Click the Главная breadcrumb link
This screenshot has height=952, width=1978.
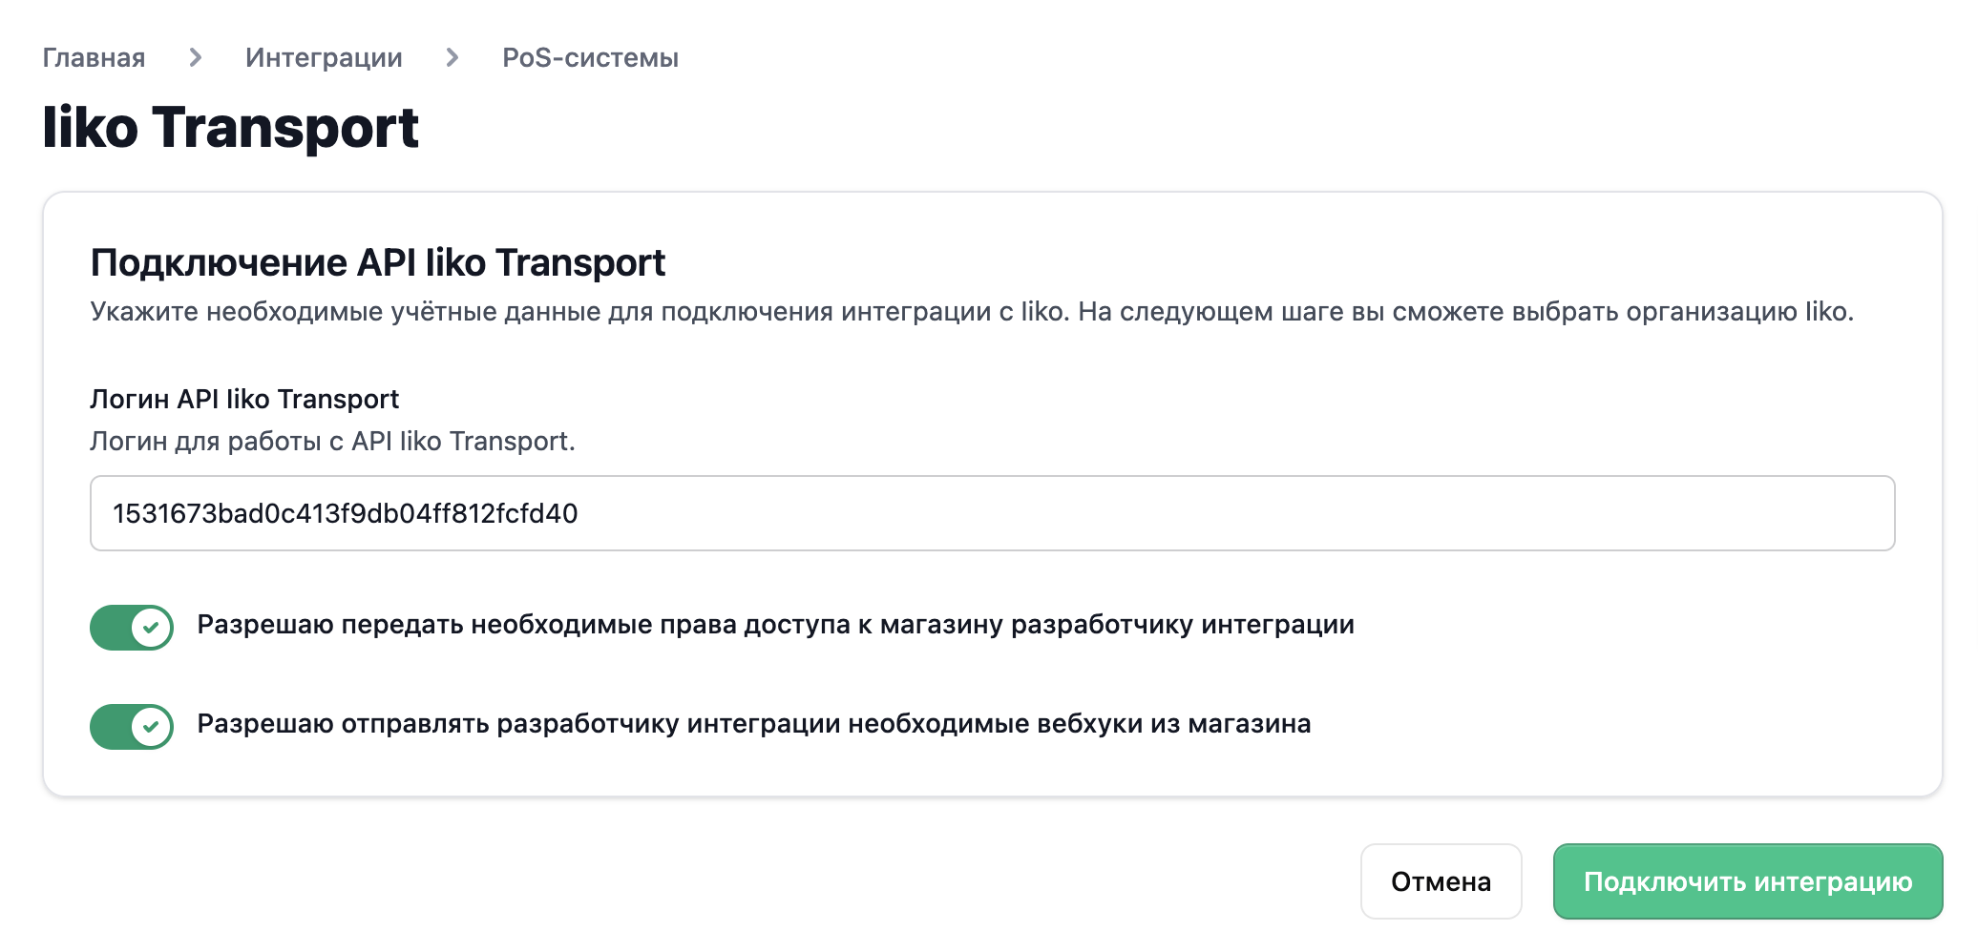94,58
